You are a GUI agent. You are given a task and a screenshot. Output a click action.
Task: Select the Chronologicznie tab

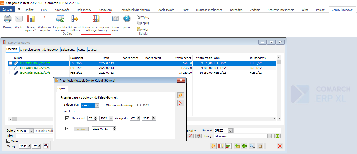[x=30, y=49]
